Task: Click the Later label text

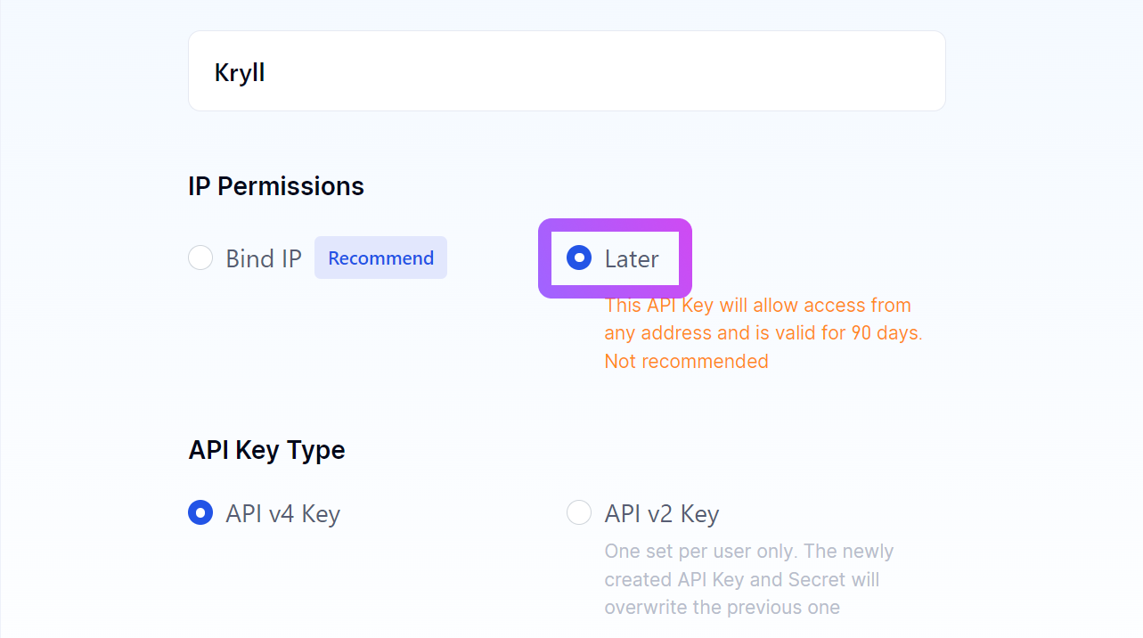Action: (x=632, y=258)
